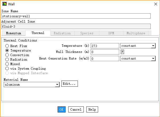This screenshot has width=160, height=117.
Task: Select via System Coupling option
Action: pyautogui.click(x=7, y=69)
